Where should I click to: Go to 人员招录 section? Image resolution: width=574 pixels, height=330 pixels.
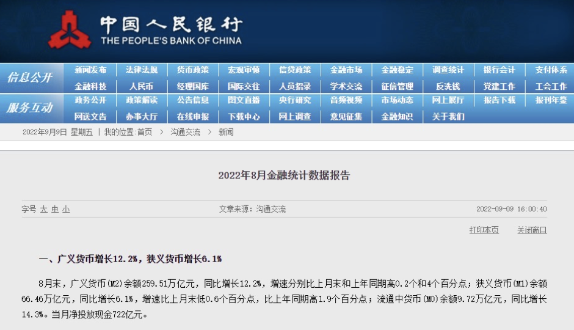click(x=295, y=86)
